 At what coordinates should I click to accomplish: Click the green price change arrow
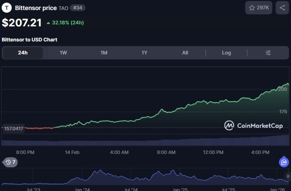[48, 23]
